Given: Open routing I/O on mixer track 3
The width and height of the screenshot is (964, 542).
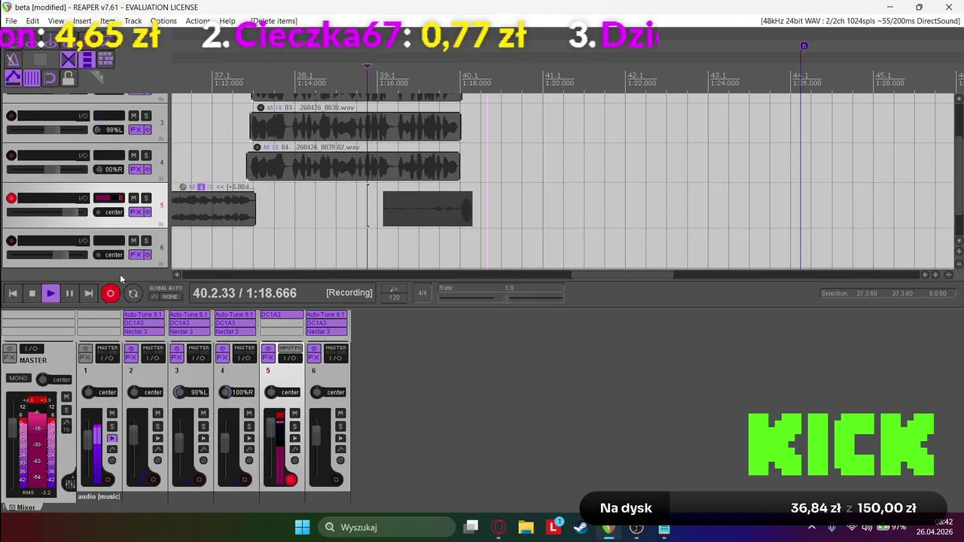Looking at the screenshot, I should [x=199, y=358].
